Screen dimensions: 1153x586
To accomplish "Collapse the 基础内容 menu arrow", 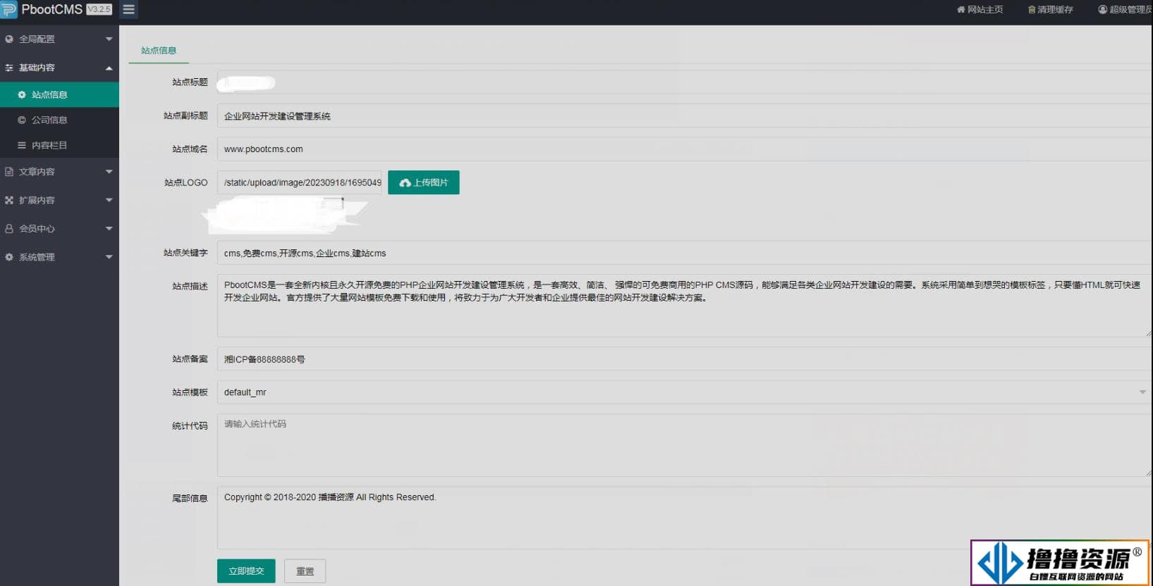I will pos(109,68).
